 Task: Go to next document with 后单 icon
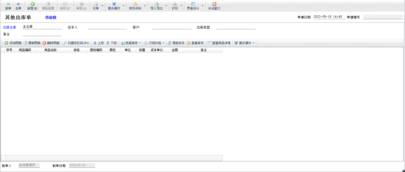pos(18,4)
